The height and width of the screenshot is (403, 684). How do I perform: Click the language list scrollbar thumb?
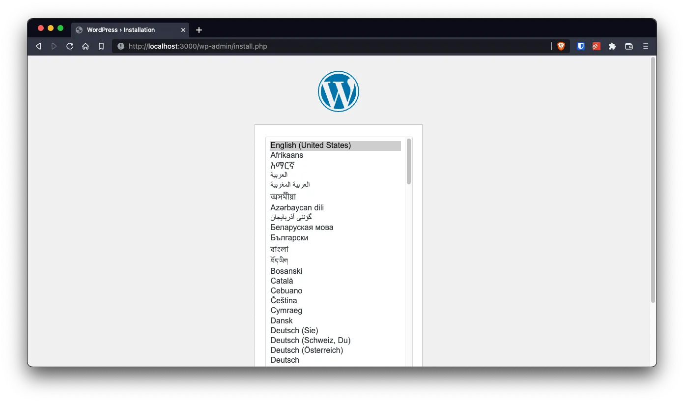click(409, 161)
